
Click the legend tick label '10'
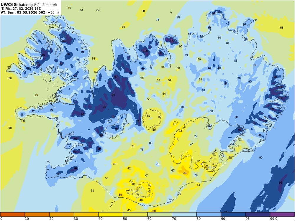tap(27, 219)
